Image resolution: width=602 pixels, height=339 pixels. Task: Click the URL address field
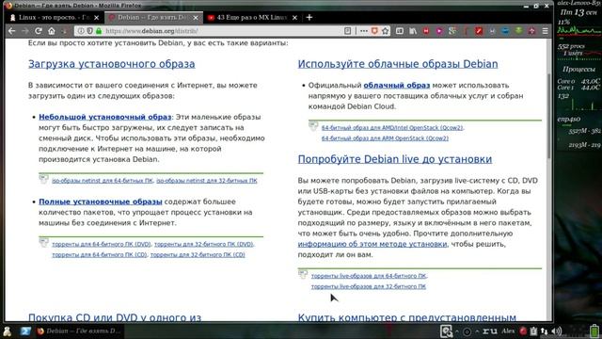(223, 31)
